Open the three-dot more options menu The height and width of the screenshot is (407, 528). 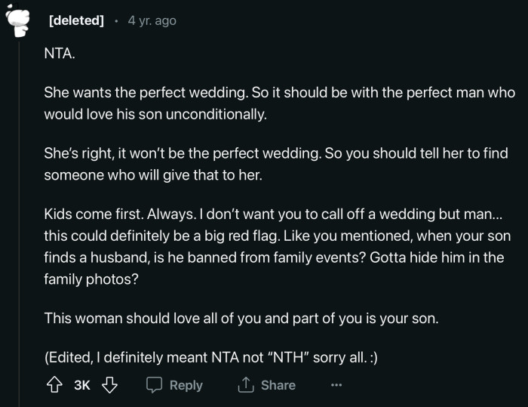pyautogui.click(x=336, y=385)
